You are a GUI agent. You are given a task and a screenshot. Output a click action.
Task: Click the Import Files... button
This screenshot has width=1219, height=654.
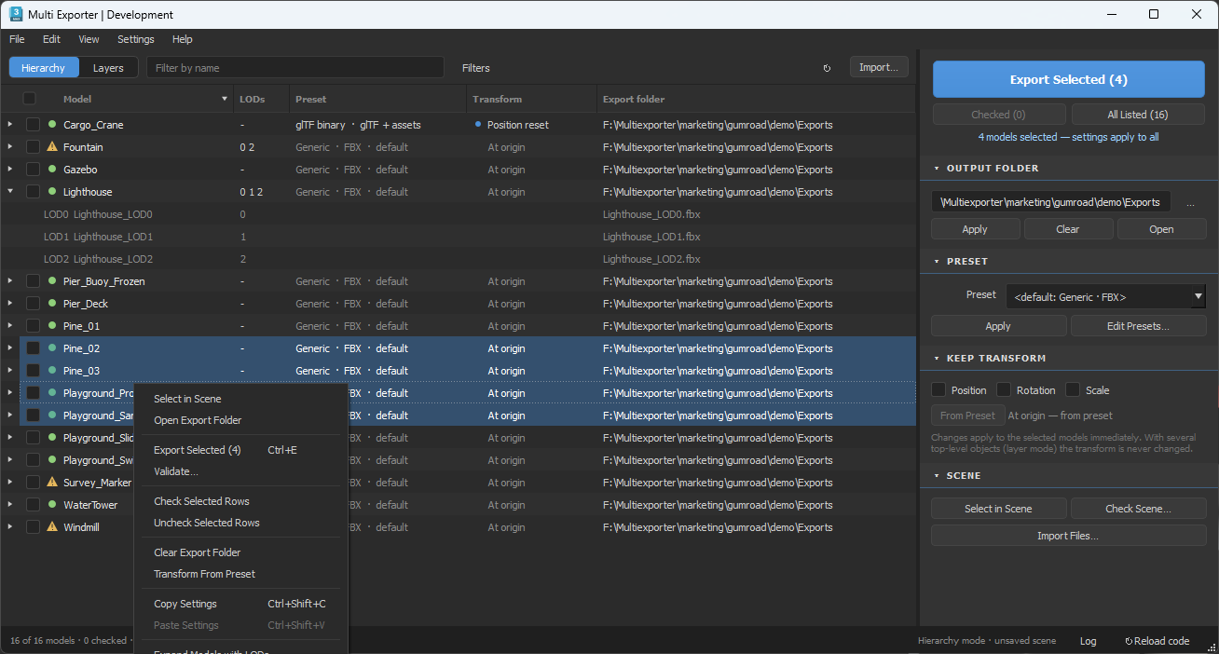[x=1068, y=536]
